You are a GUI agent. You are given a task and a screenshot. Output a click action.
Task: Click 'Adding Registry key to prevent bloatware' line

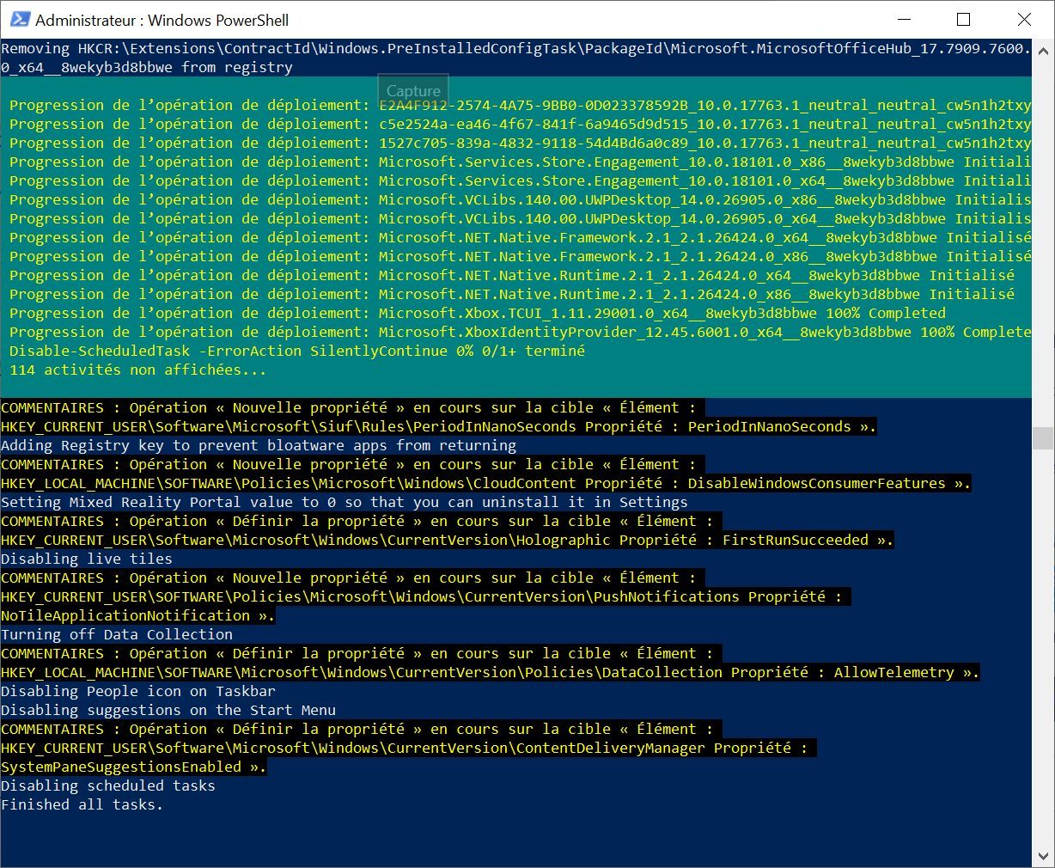click(x=259, y=445)
